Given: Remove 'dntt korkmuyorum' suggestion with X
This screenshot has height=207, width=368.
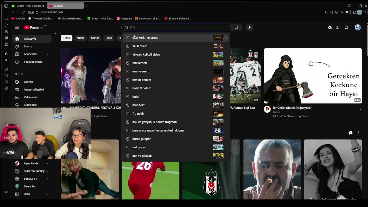Looking at the screenshot, I should coord(225,38).
